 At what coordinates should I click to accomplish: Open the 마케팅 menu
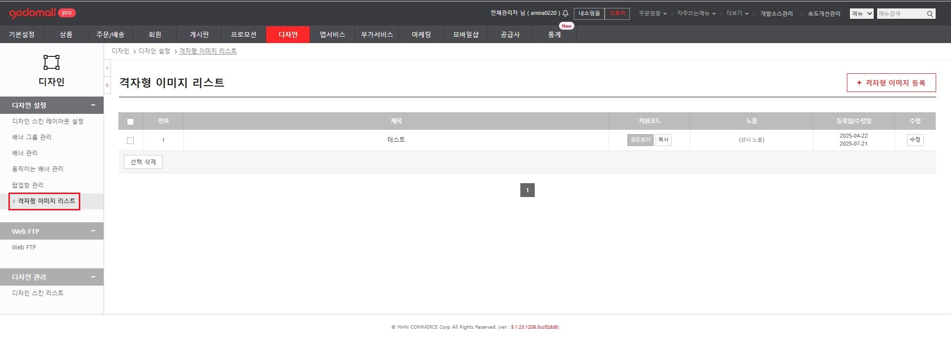coord(421,35)
